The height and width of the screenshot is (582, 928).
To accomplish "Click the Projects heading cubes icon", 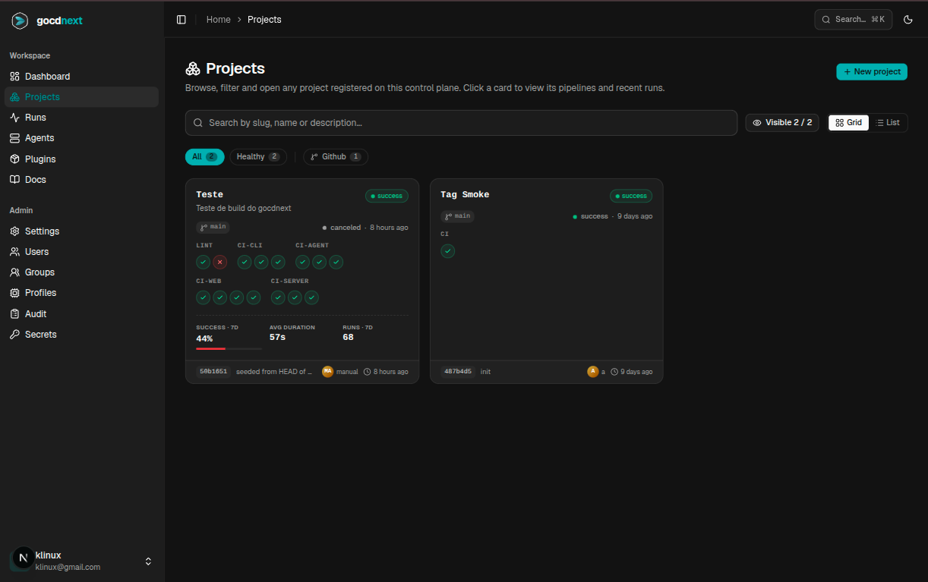I will pyautogui.click(x=193, y=69).
